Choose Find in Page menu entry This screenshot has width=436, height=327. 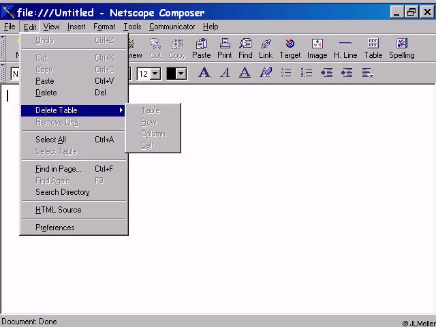click(x=74, y=169)
